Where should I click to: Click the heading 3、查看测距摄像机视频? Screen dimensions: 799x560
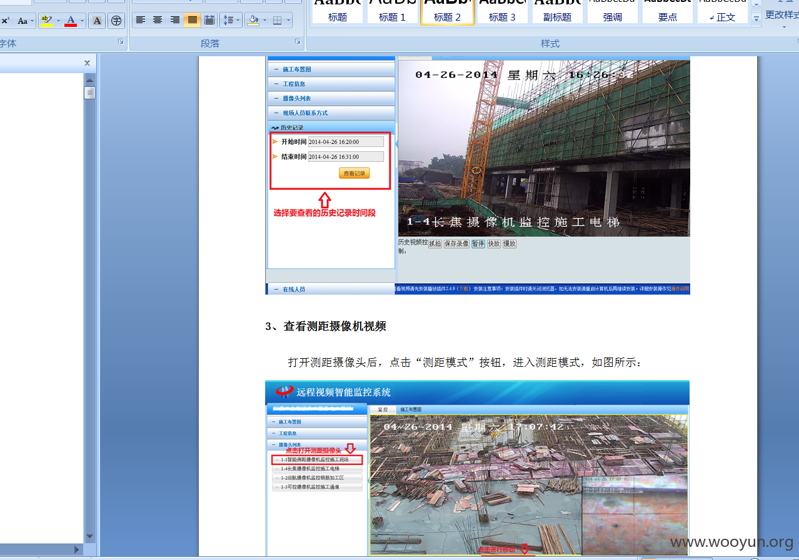pyautogui.click(x=325, y=326)
